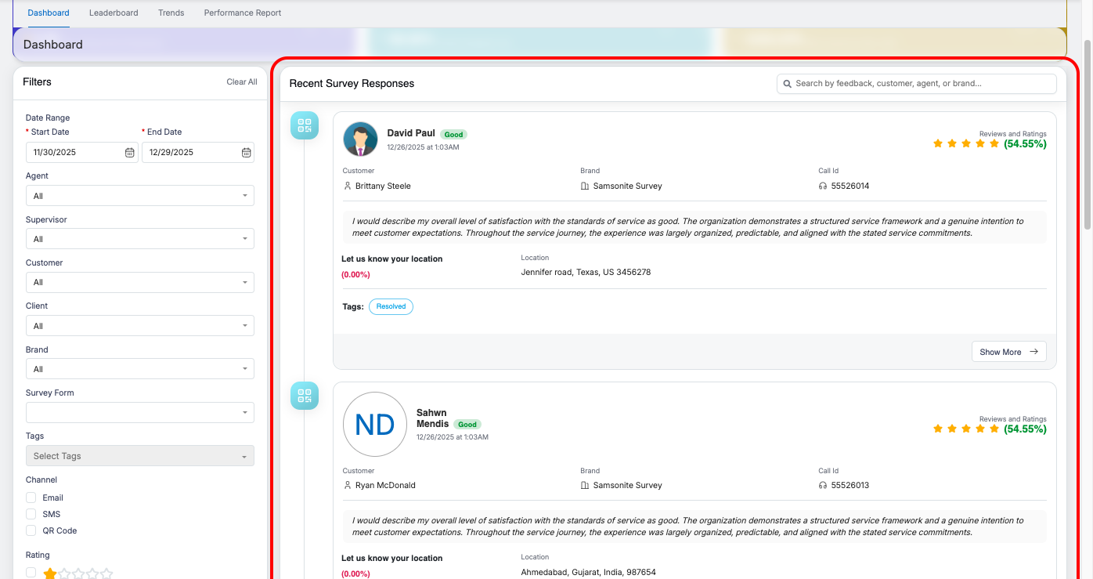Enable the Email channel checkbox
Screen dimensions: 1093x579
(x=31, y=498)
